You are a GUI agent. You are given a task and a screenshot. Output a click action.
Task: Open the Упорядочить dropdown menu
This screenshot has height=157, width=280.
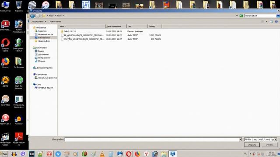point(39,21)
